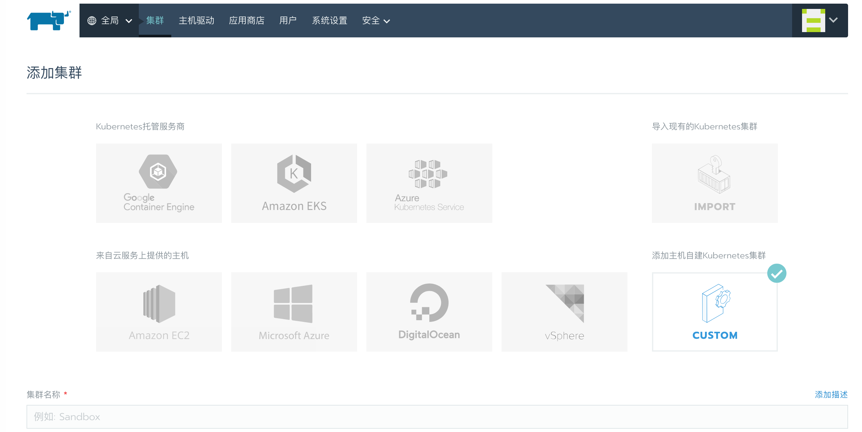Click the 添加描述 link
862x432 pixels.
coord(831,395)
